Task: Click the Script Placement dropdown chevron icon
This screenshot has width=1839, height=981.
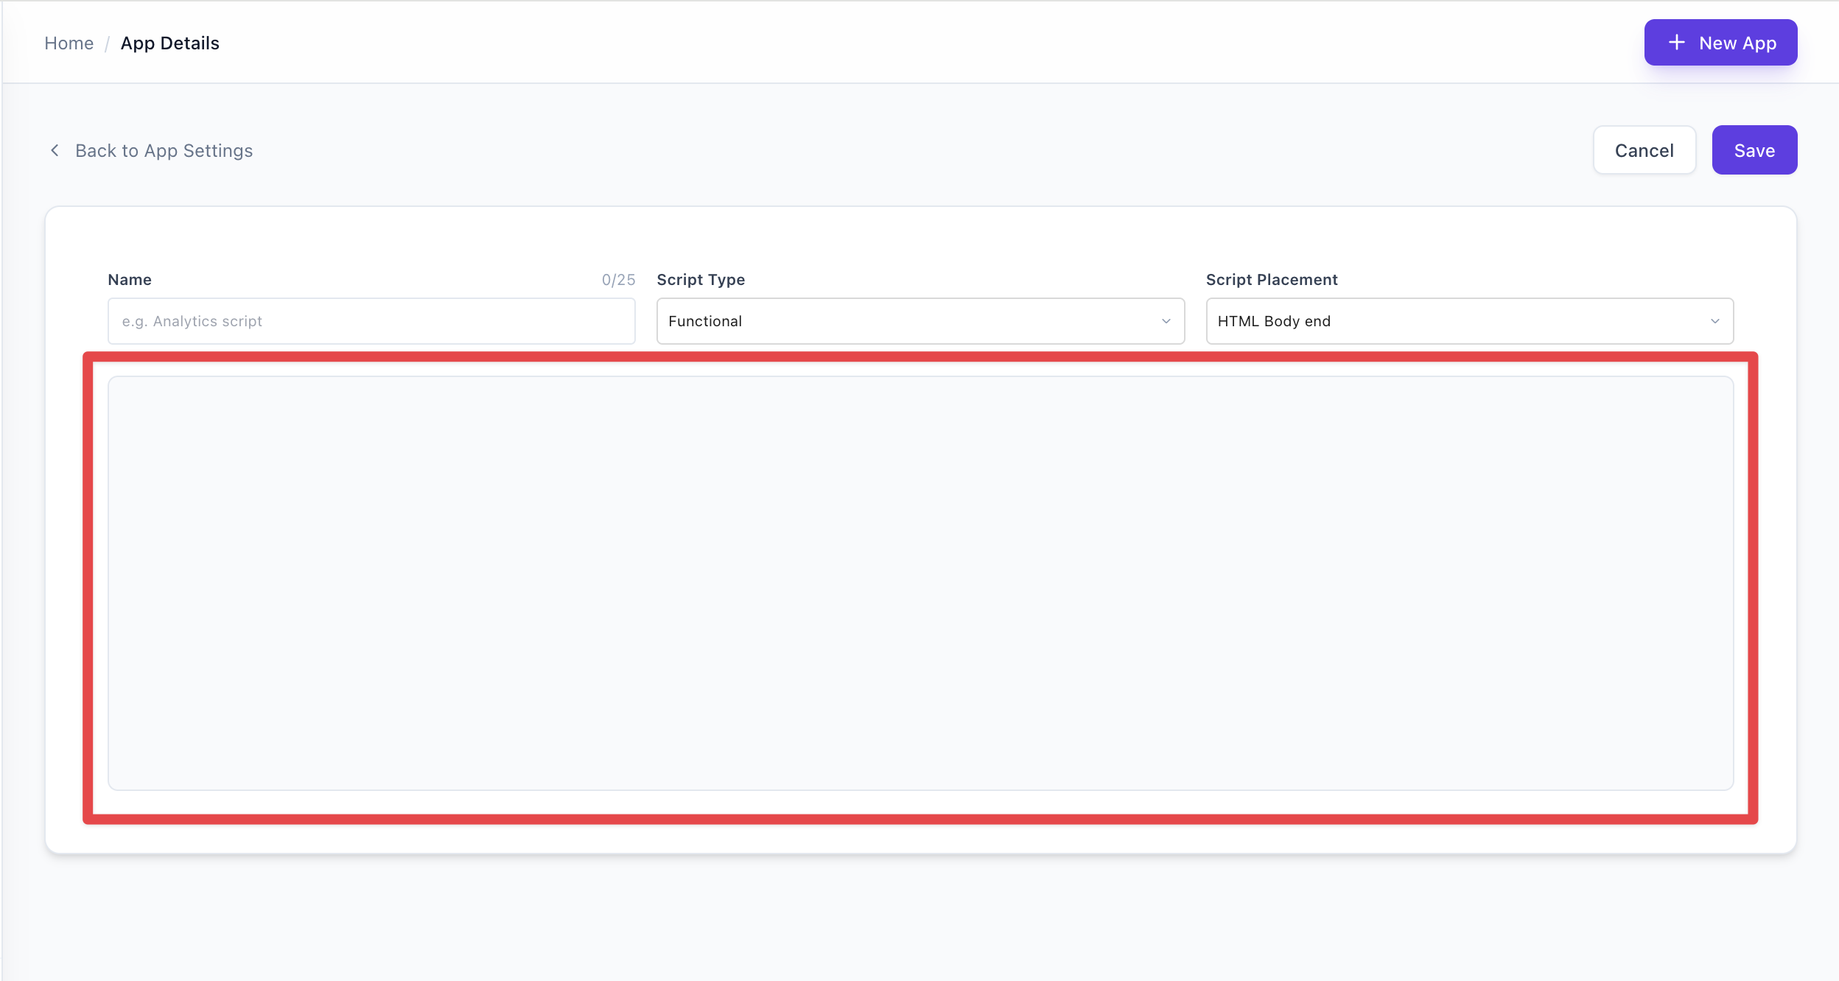Action: [x=1714, y=320]
